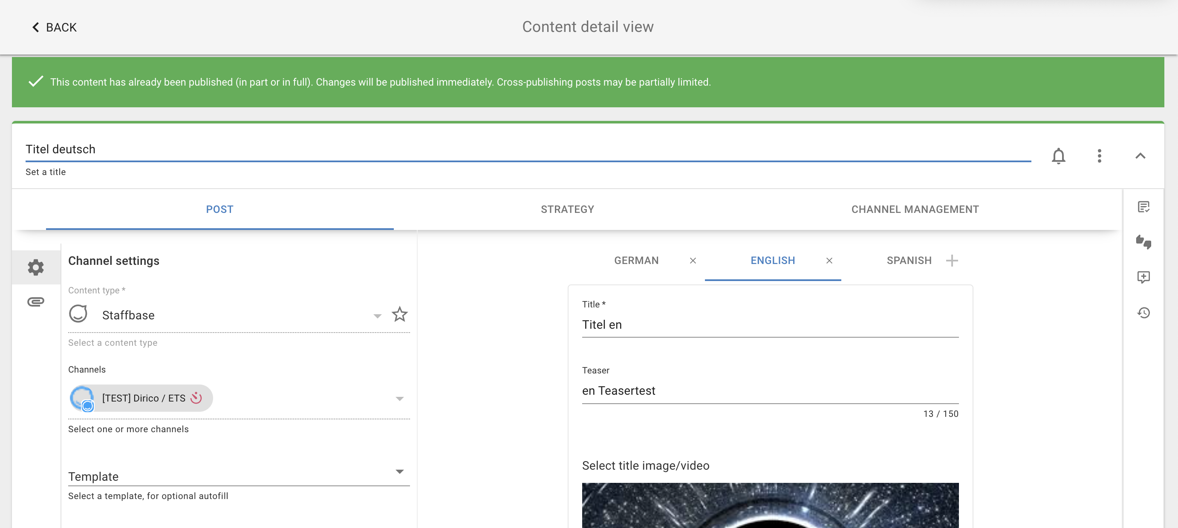The image size is (1178, 528).
Task: Edit the 'Titel en' title field
Action: click(x=770, y=325)
